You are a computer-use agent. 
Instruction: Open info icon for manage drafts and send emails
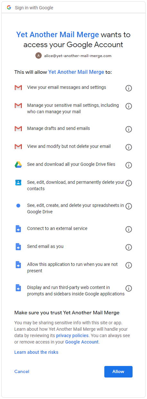pyautogui.click(x=129, y=129)
